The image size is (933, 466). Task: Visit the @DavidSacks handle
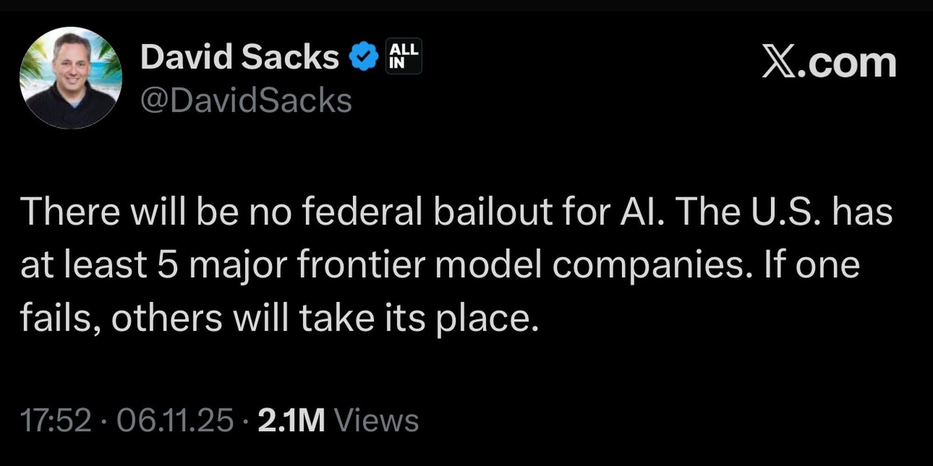point(246,101)
